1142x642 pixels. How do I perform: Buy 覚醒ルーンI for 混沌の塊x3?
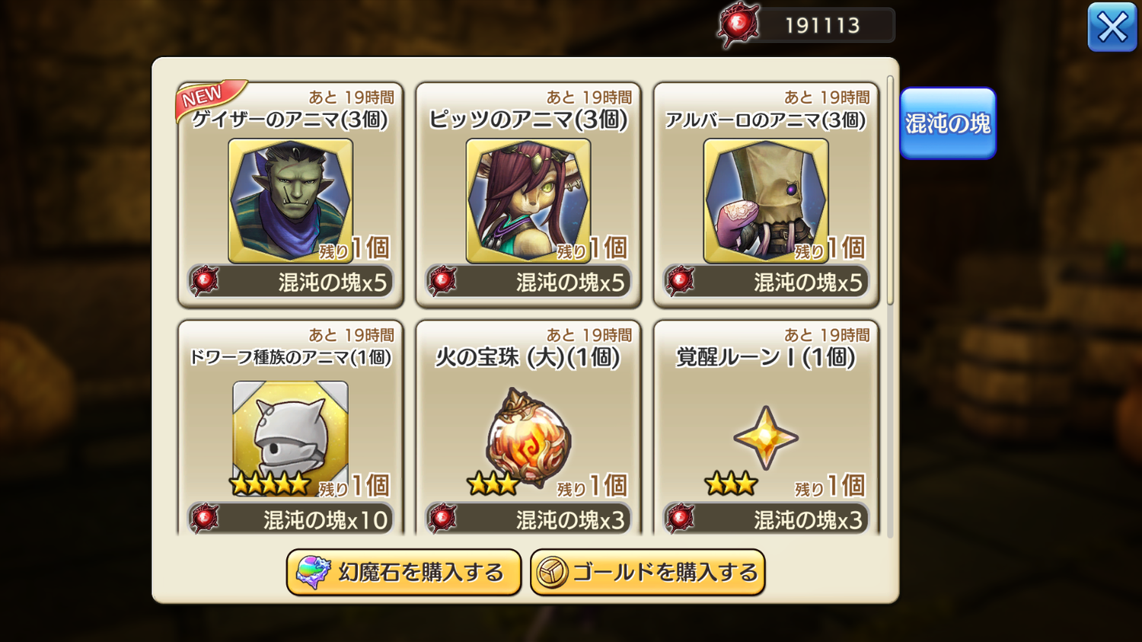click(x=765, y=519)
